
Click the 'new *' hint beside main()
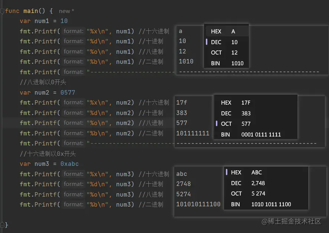66,11
